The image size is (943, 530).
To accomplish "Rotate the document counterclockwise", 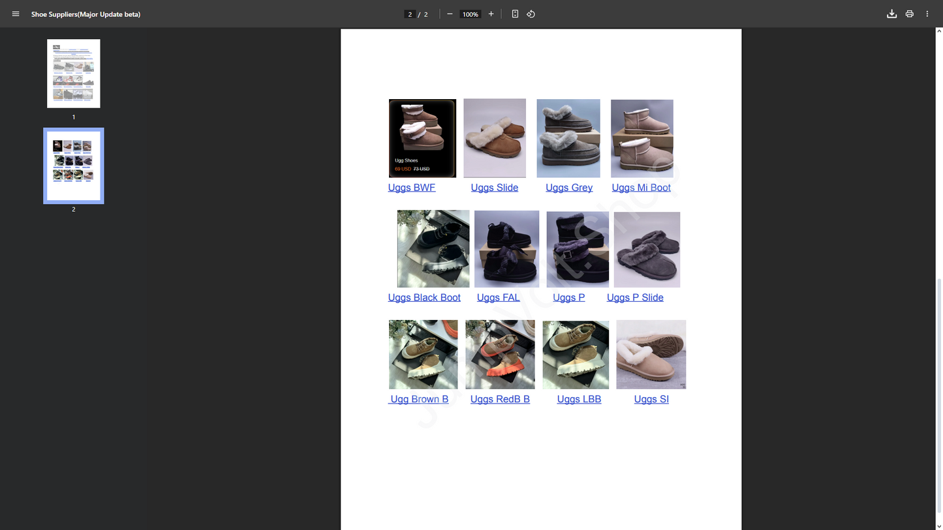I will click(x=531, y=14).
